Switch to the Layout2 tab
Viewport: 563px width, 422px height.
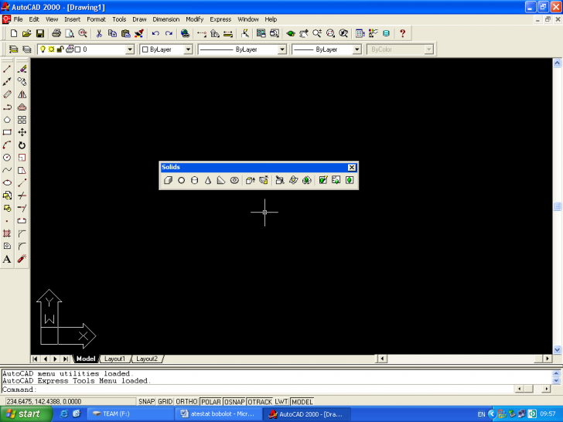147,359
